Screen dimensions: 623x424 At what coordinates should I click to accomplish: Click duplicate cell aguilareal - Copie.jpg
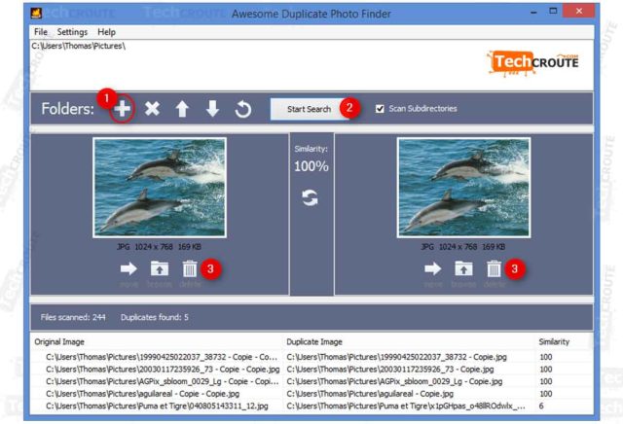[370, 394]
